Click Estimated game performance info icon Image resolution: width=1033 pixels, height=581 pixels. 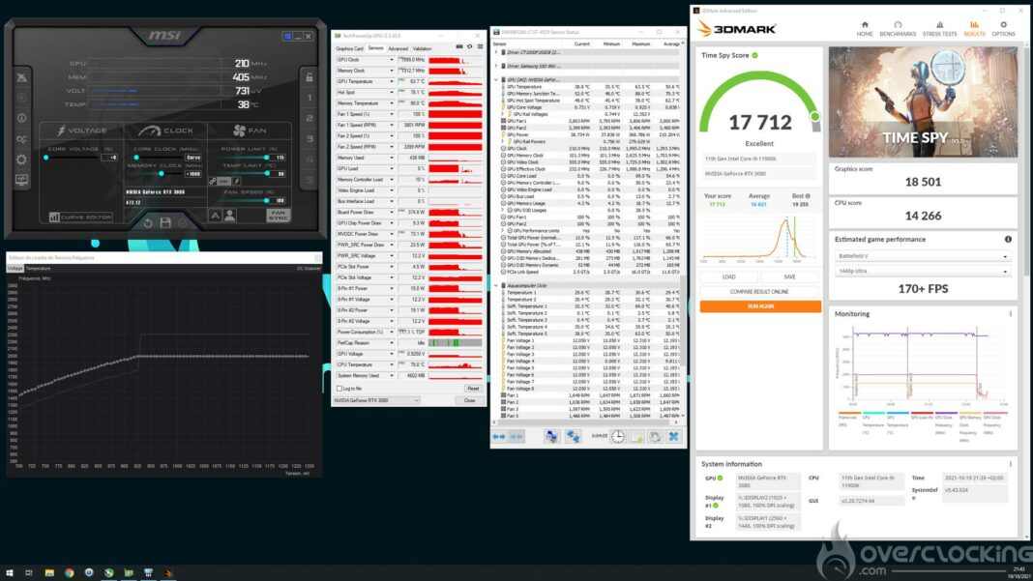(x=1008, y=239)
